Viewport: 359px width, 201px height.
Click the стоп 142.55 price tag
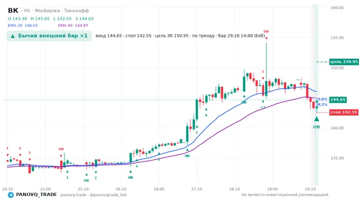(344, 112)
